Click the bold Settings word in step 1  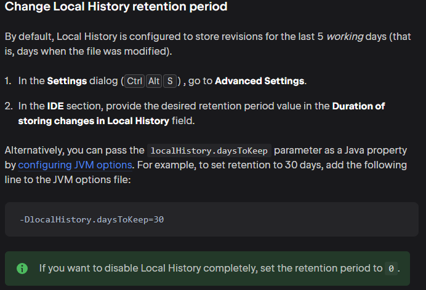tap(67, 81)
